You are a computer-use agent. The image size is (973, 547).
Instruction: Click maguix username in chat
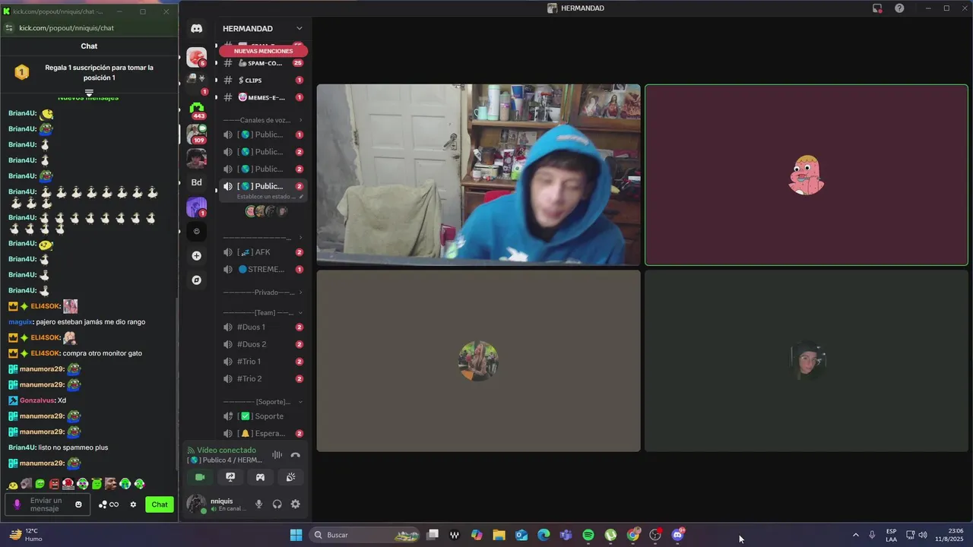(x=21, y=322)
